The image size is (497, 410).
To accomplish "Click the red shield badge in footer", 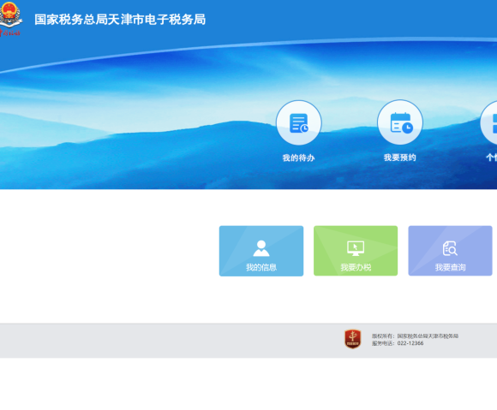I will pyautogui.click(x=352, y=339).
